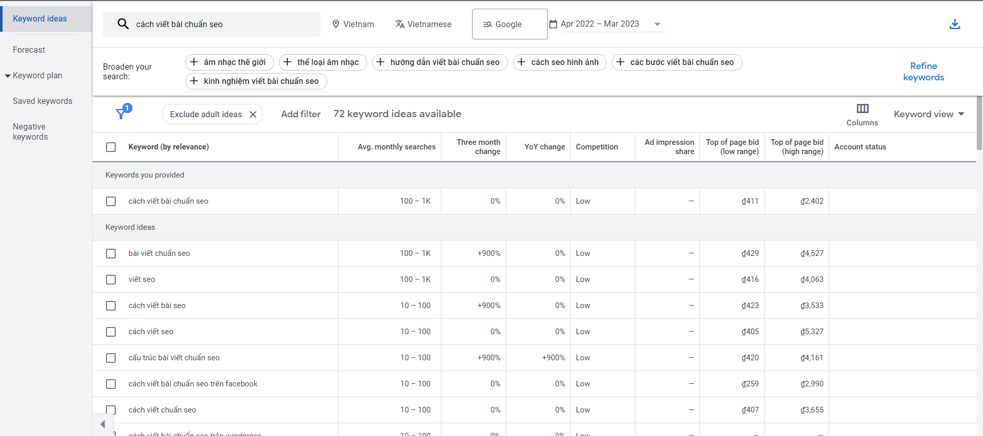The height and width of the screenshot is (436, 983).
Task: Click the vertical scrollbar on the right
Action: (x=979, y=122)
